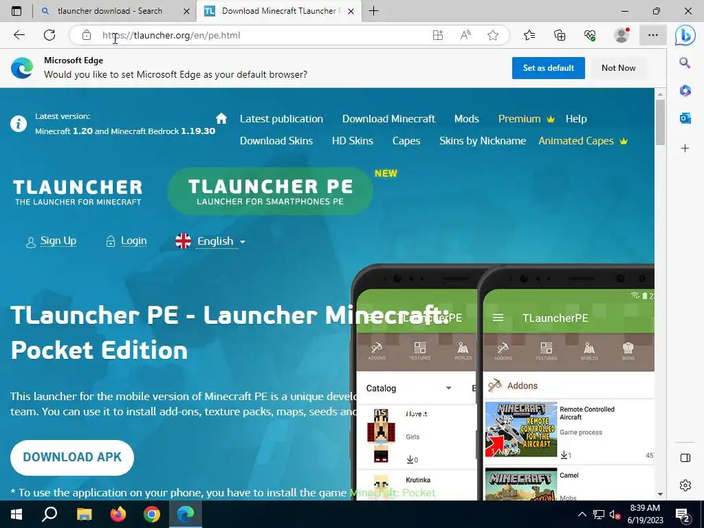Click the TLauncher home icon

point(221,118)
